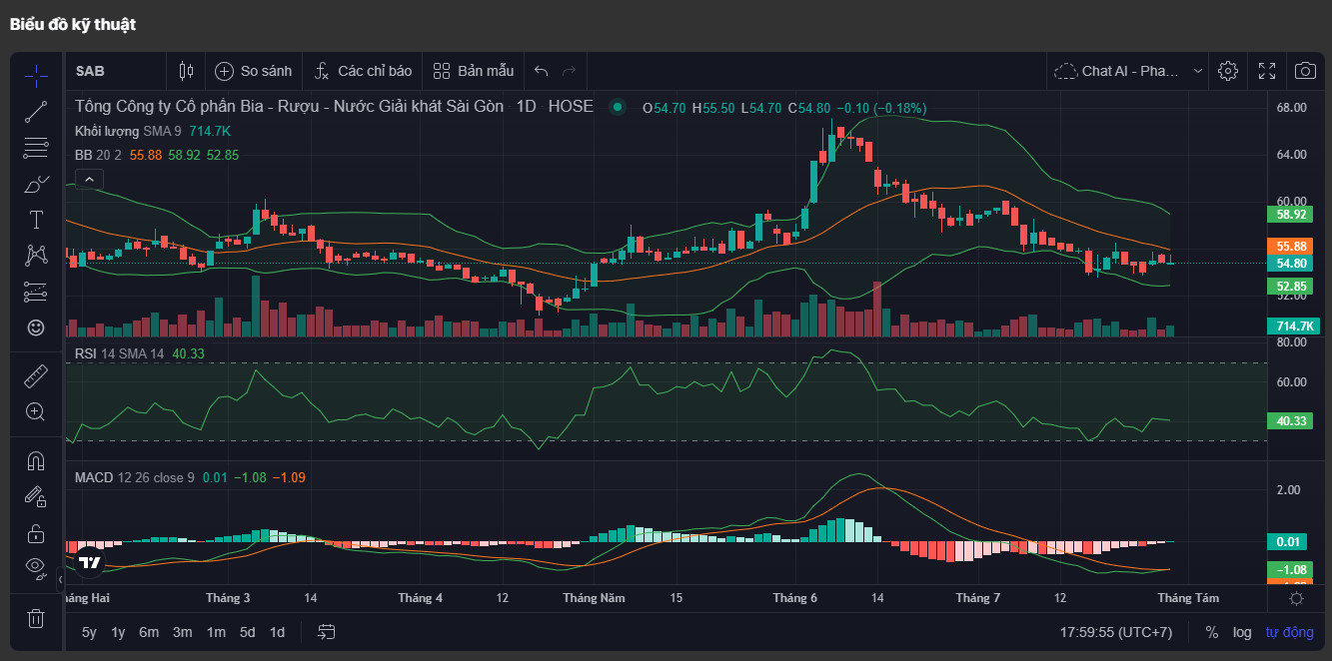The width and height of the screenshot is (1332, 661).
Task: Take a chart snapshot with camera icon
Action: tap(1305, 71)
